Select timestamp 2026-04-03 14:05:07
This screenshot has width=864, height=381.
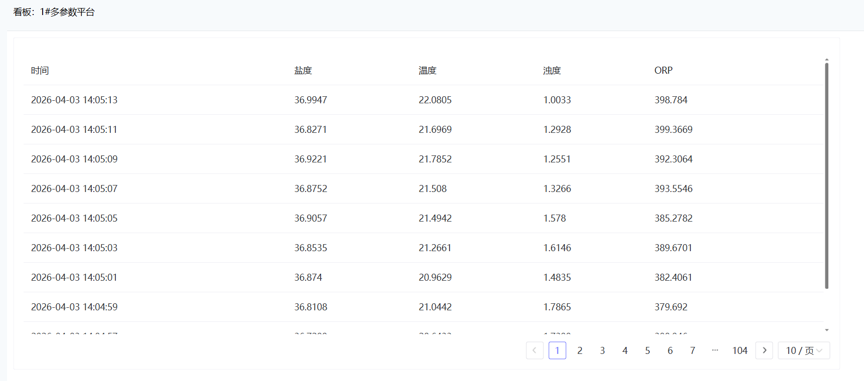[74, 188]
